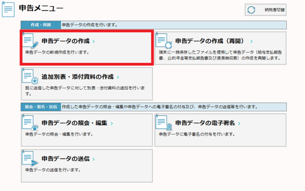Select the 作成・再開 section header label
The width and height of the screenshot is (305, 191).
[41, 25]
